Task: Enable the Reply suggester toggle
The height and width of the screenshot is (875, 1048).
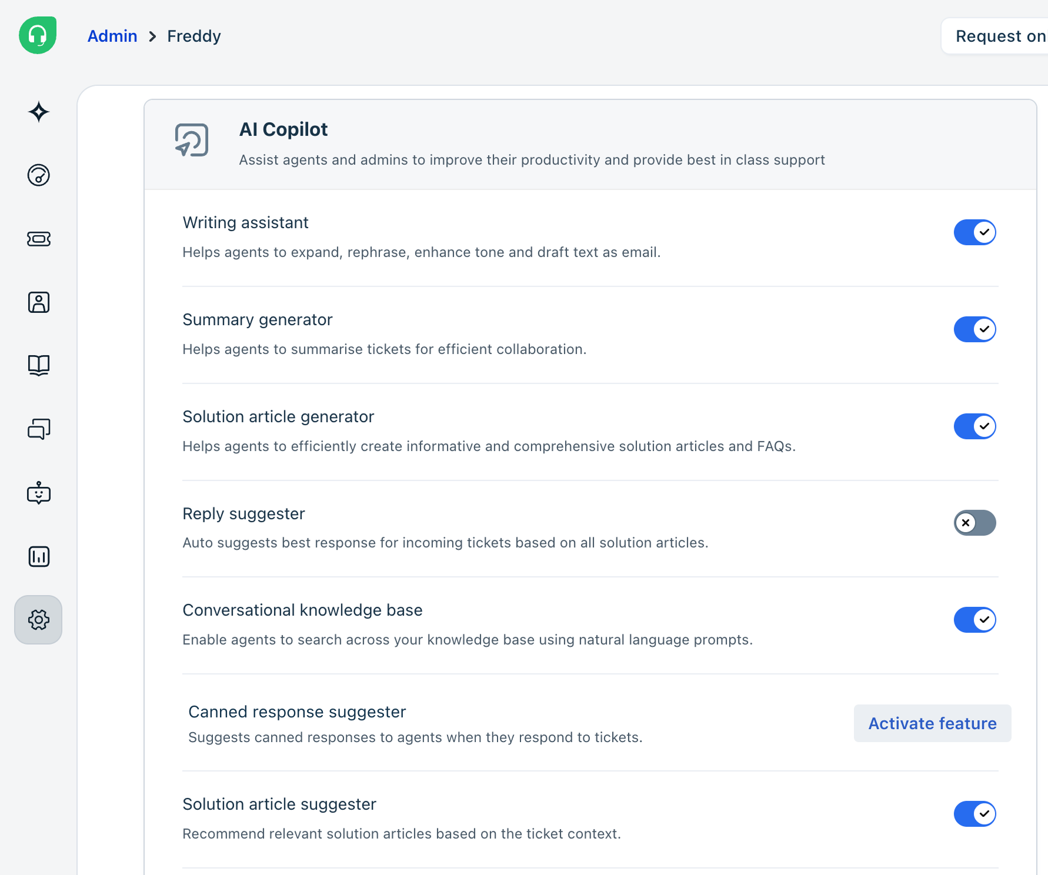Action: click(x=974, y=523)
